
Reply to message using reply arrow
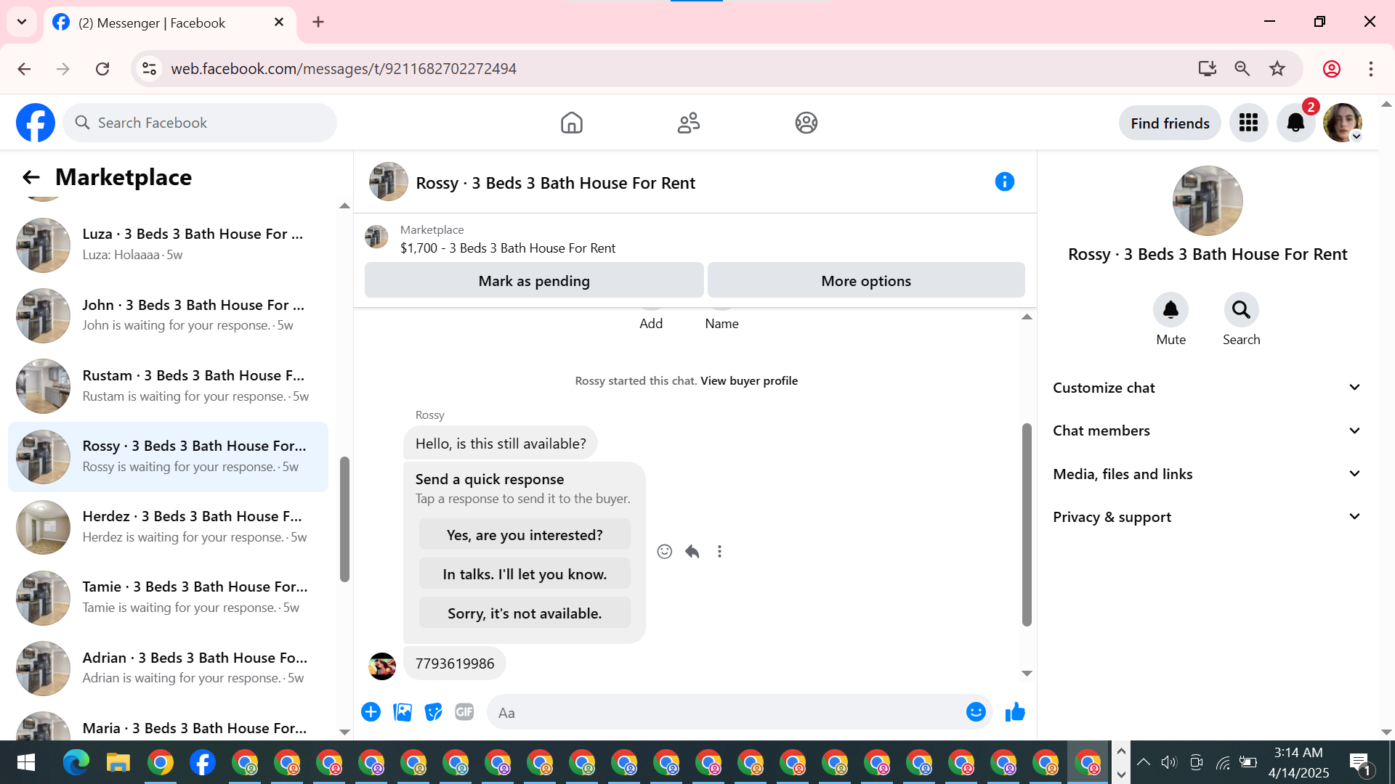tap(692, 552)
